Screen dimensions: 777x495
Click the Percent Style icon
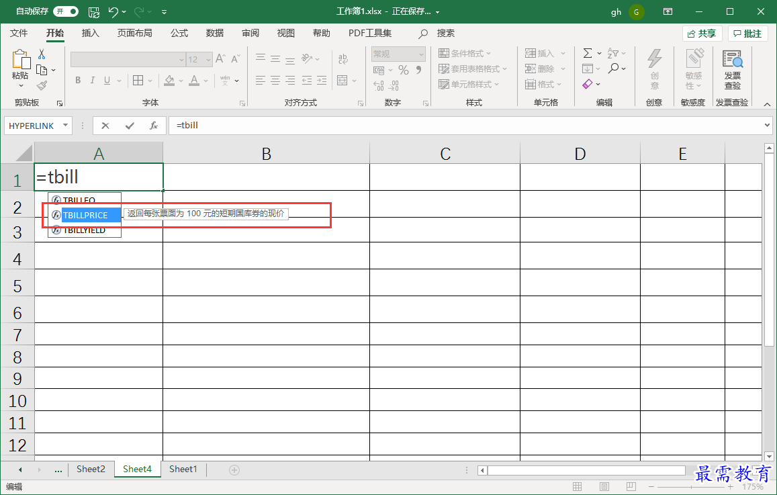point(404,71)
